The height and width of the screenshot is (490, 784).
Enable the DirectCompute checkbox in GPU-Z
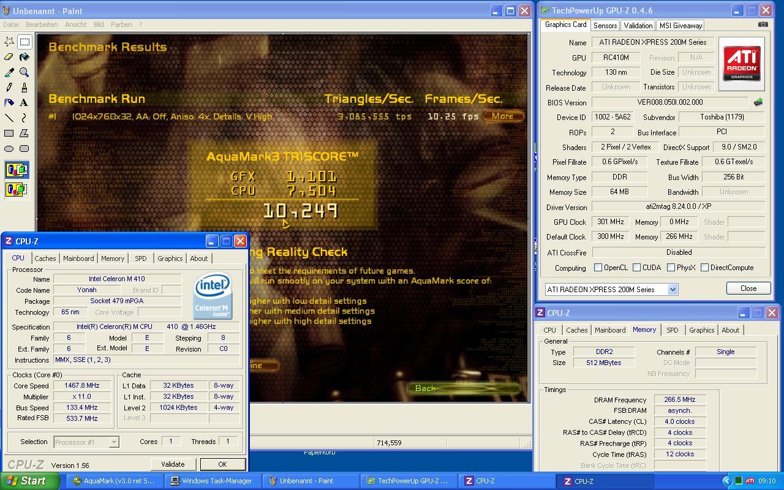pos(704,268)
